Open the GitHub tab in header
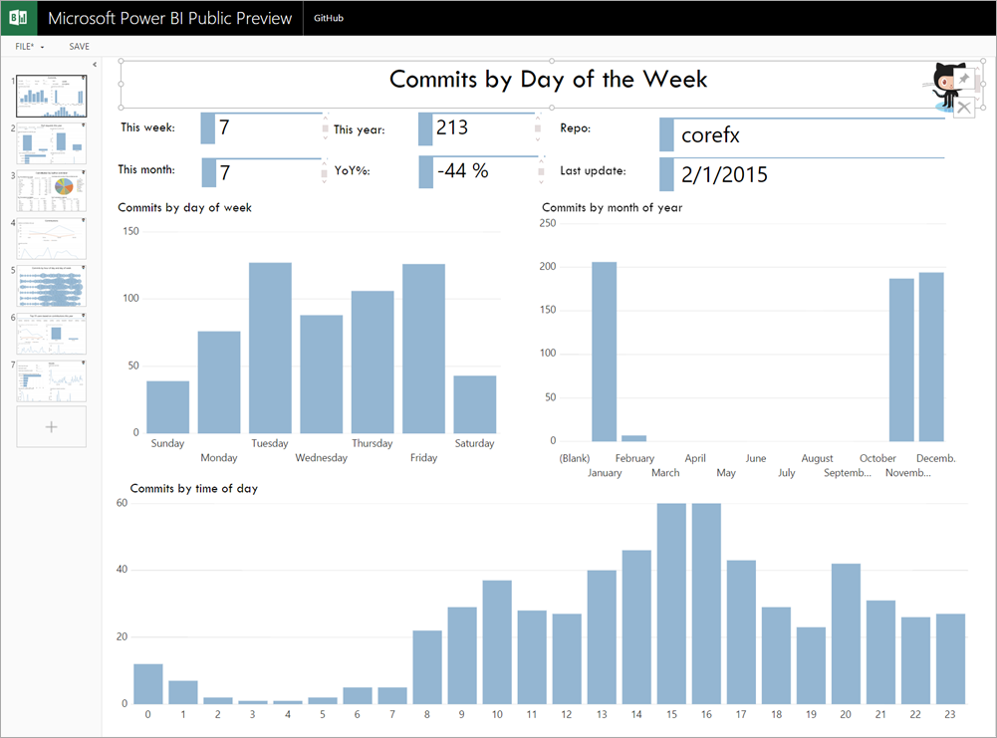The image size is (997, 738). tap(329, 18)
